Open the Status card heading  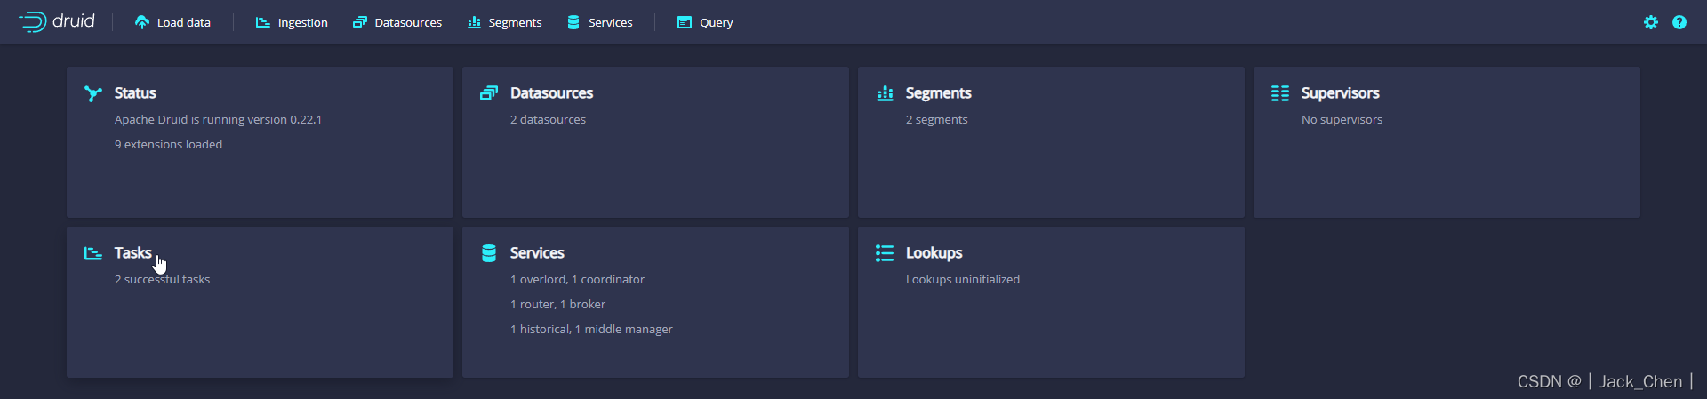coord(135,93)
